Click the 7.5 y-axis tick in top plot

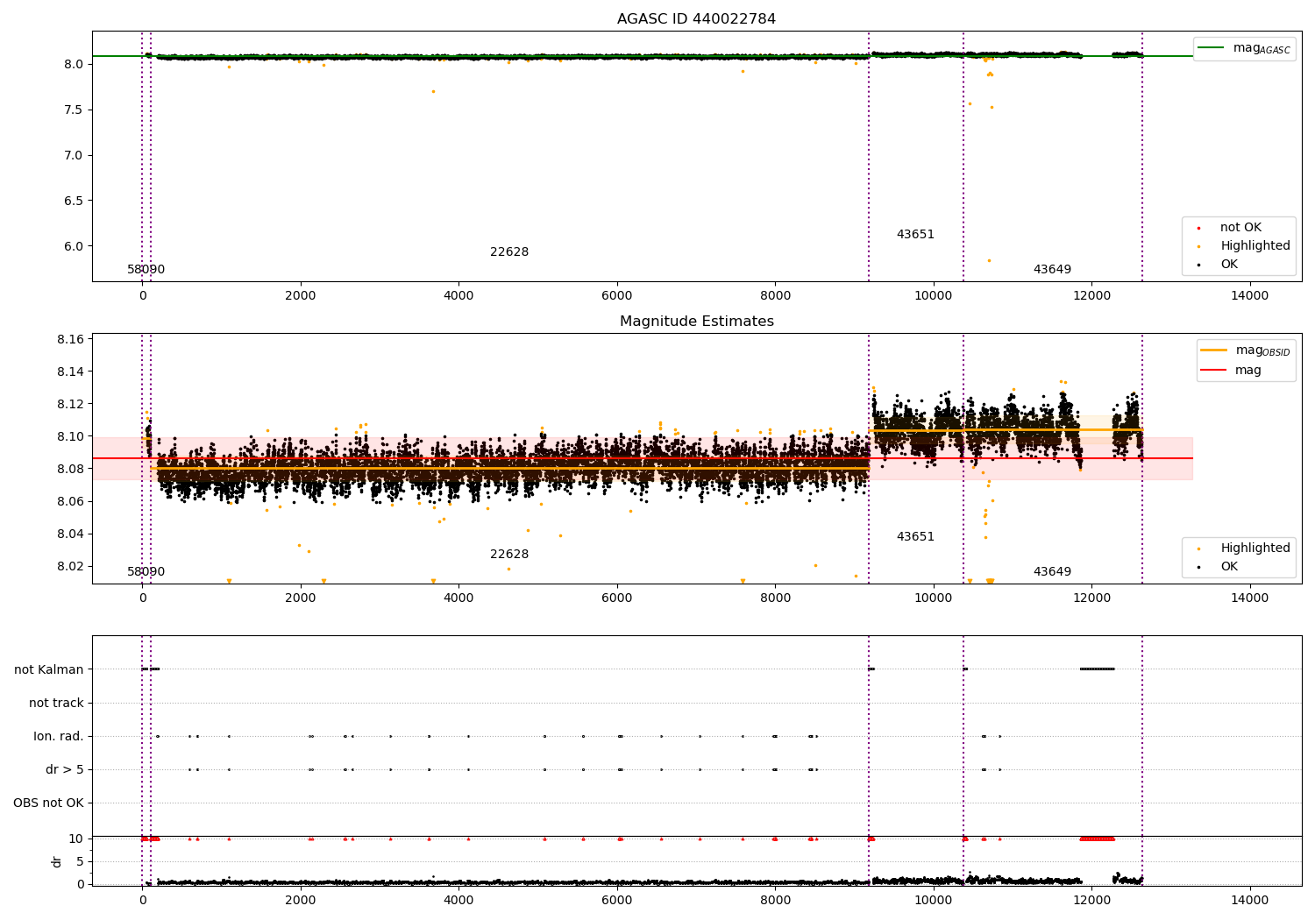(x=74, y=110)
